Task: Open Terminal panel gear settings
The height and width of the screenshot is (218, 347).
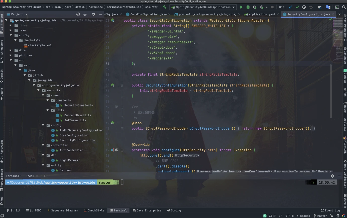Action: 332,176
